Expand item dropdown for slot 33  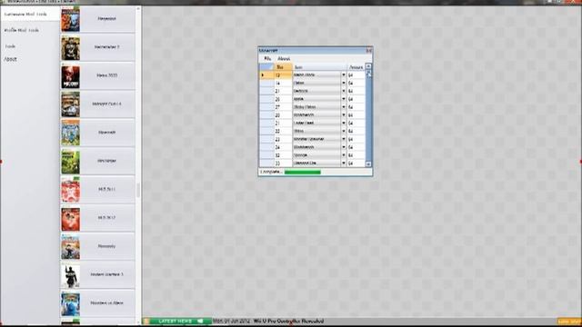coord(344,163)
